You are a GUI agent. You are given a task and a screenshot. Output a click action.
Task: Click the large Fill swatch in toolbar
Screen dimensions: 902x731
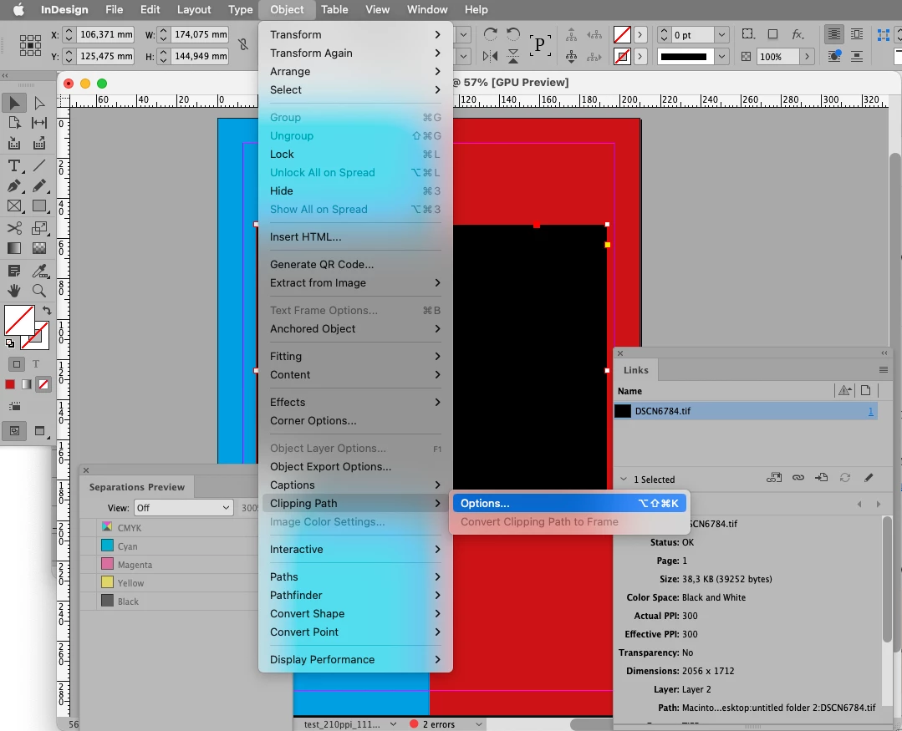(x=19, y=320)
